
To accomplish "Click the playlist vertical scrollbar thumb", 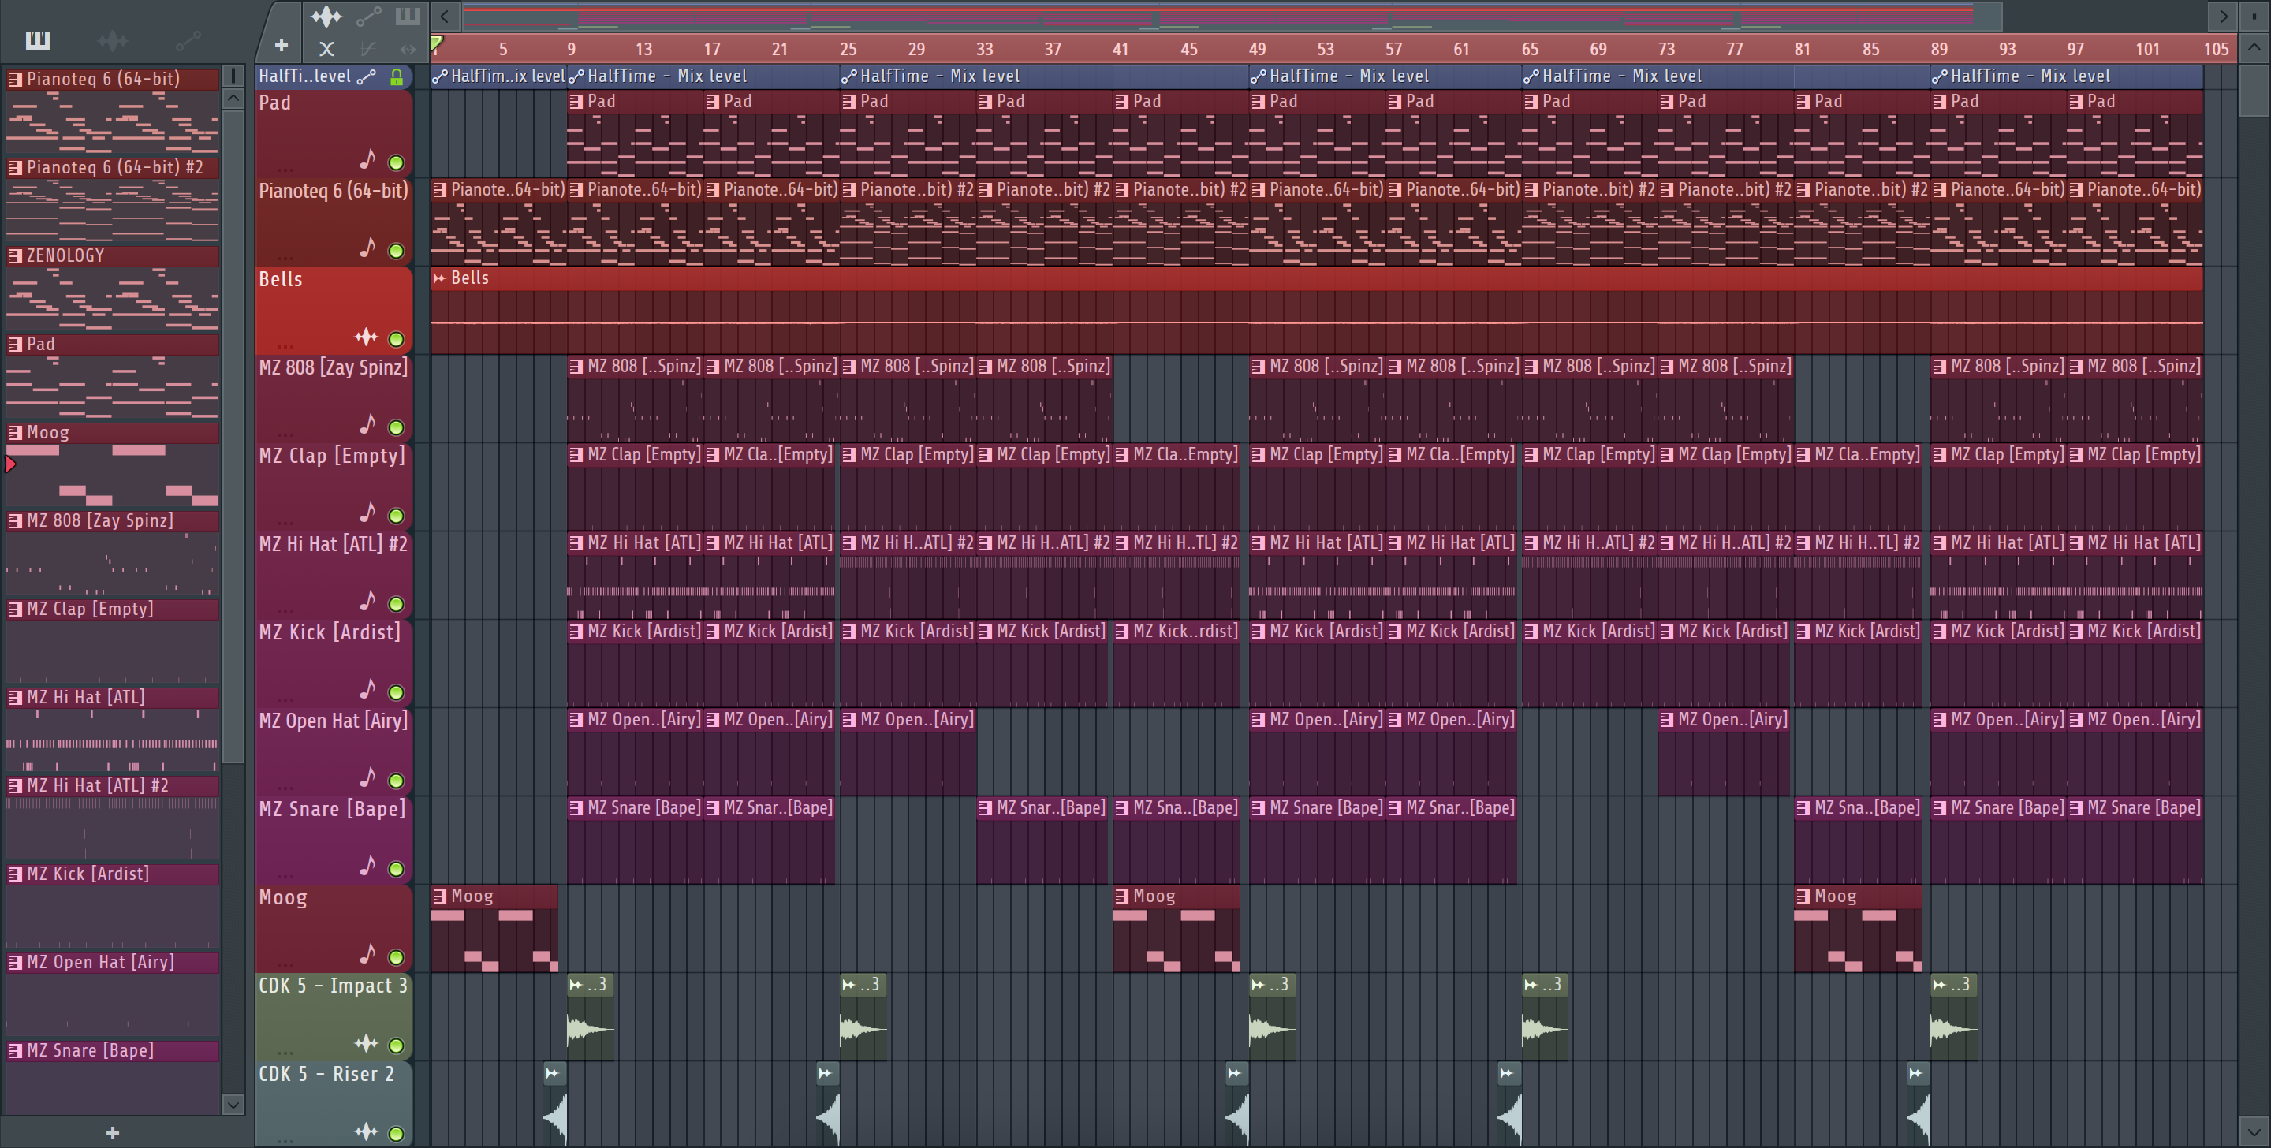I will coord(2254,89).
